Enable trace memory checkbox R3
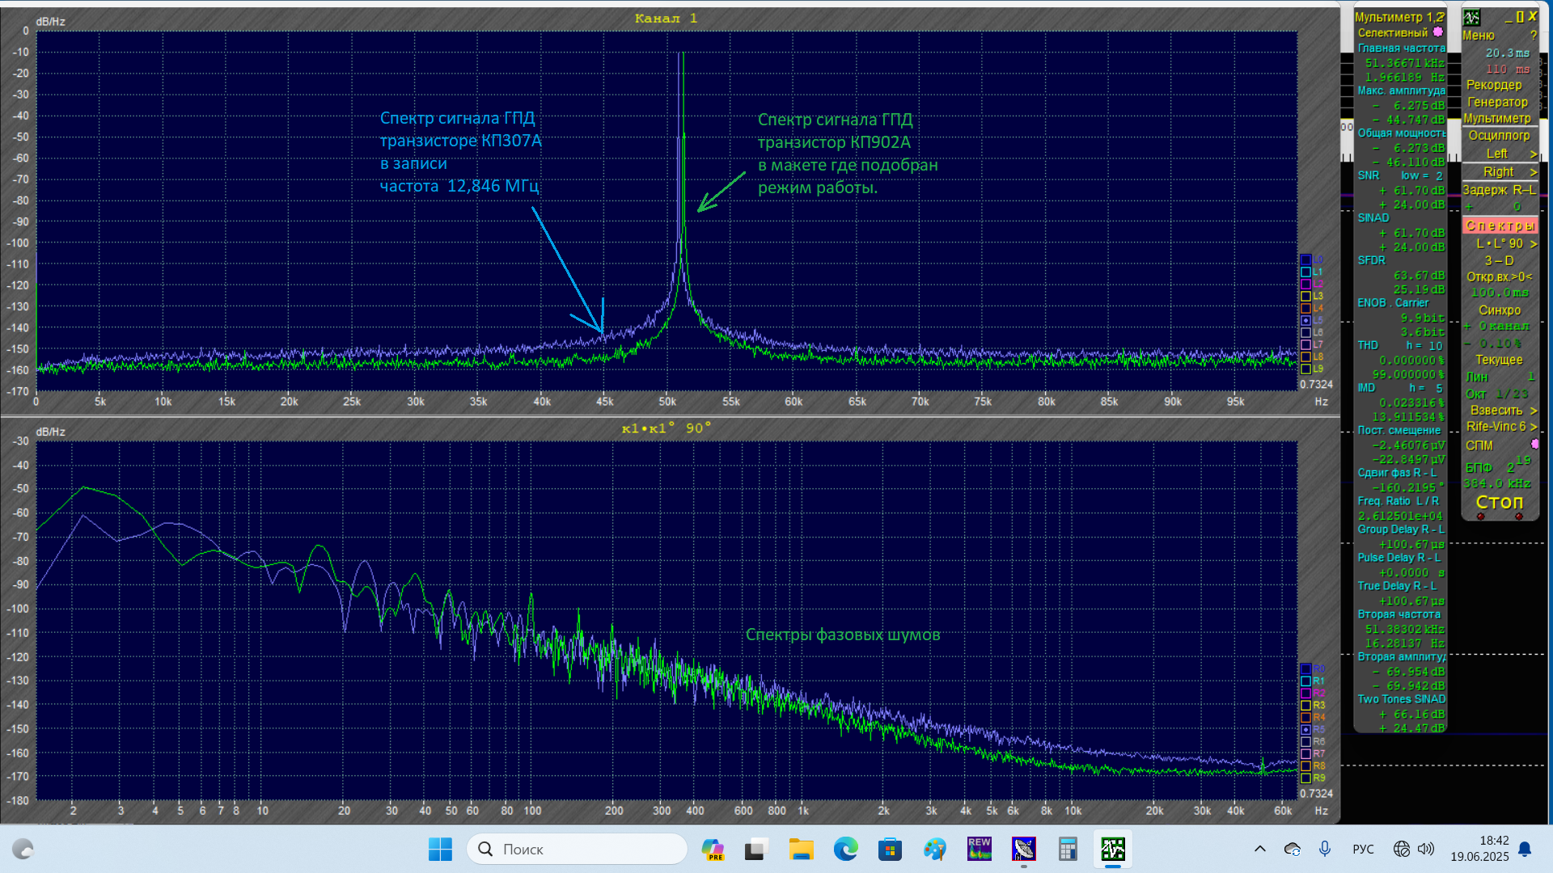The width and height of the screenshot is (1553, 873). [x=1305, y=706]
